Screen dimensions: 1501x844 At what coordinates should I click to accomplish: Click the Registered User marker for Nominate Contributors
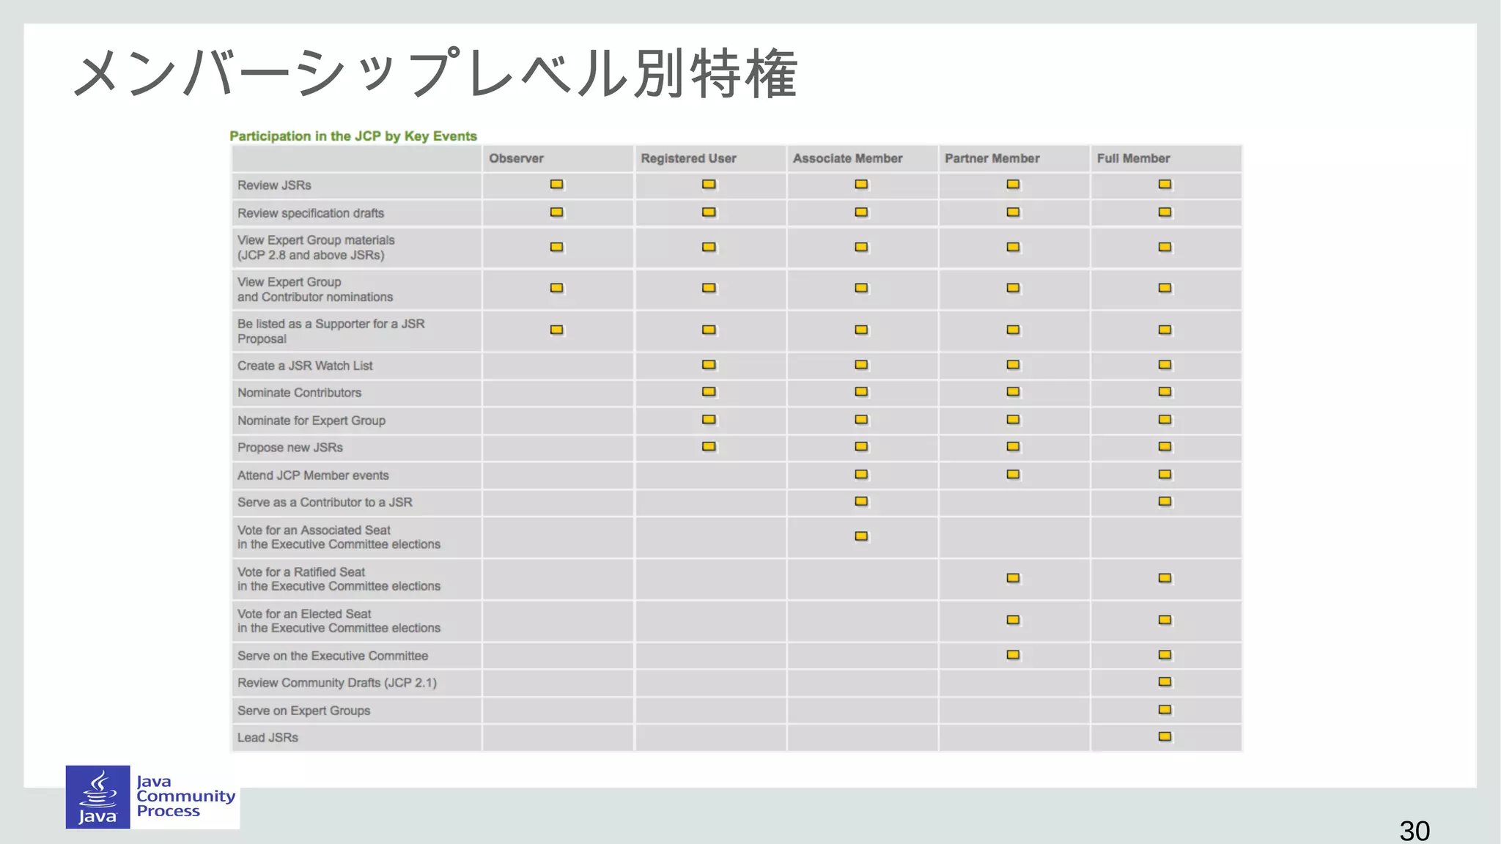(709, 392)
